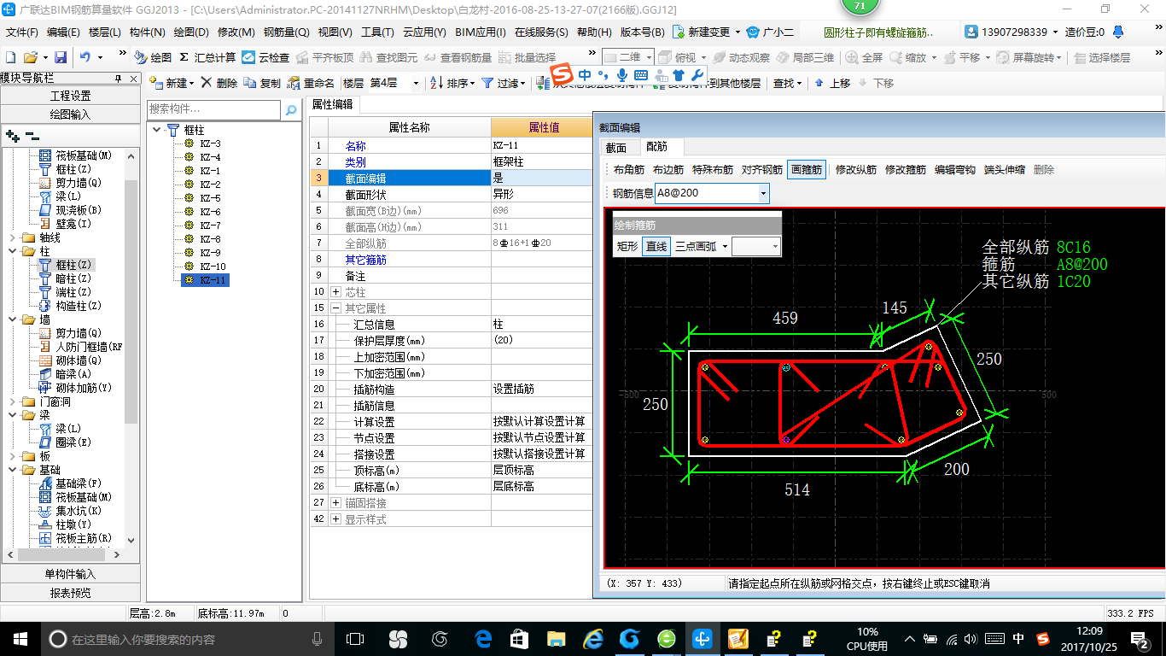
Task: Toggle the 画箍筋 draw stirrup button
Action: point(807,169)
